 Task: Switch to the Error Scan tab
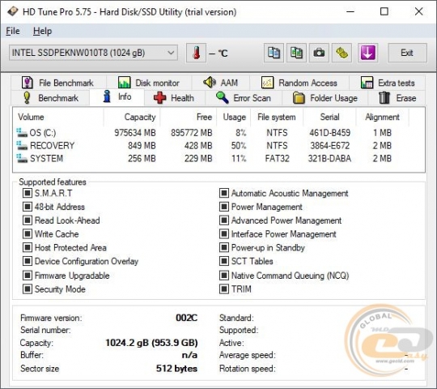click(244, 98)
